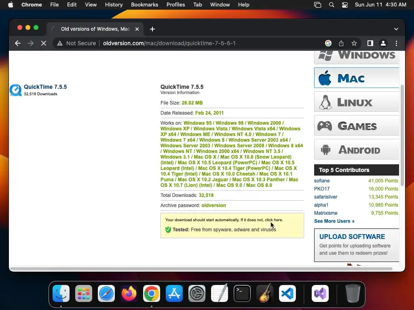This screenshot has width=414, height=310.
Task: Open contributor safarisilver's profile
Action: coord(325,197)
